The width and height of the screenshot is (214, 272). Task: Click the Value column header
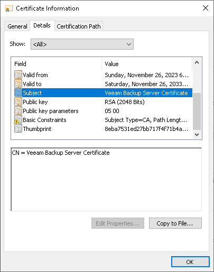click(147, 64)
